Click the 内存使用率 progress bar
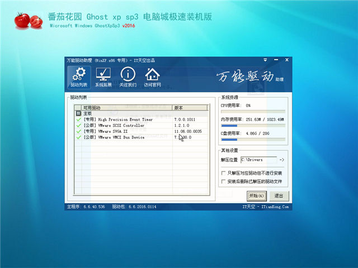The image size is (358, 268). [x=253, y=126]
